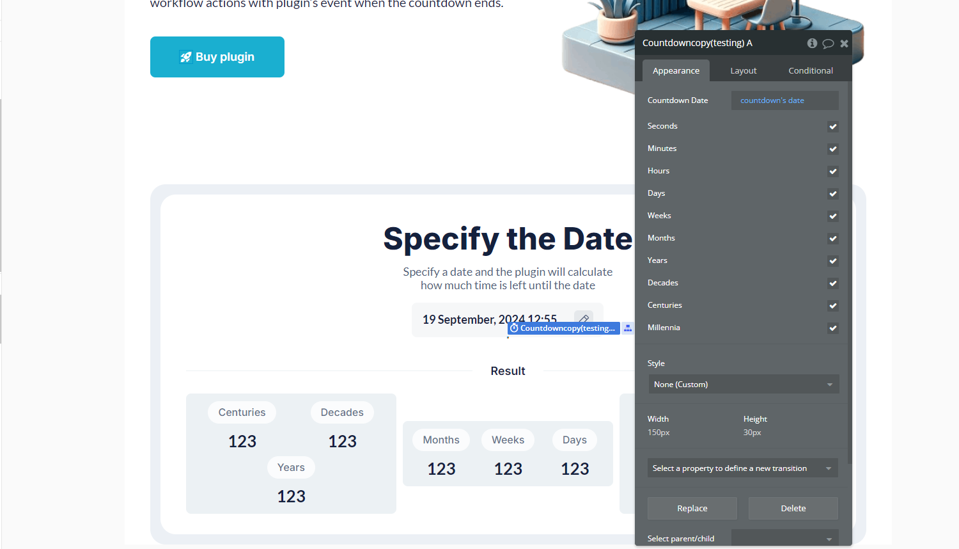Edit the countdown's date expression field
This screenshot has height=549, width=959.
(x=784, y=100)
